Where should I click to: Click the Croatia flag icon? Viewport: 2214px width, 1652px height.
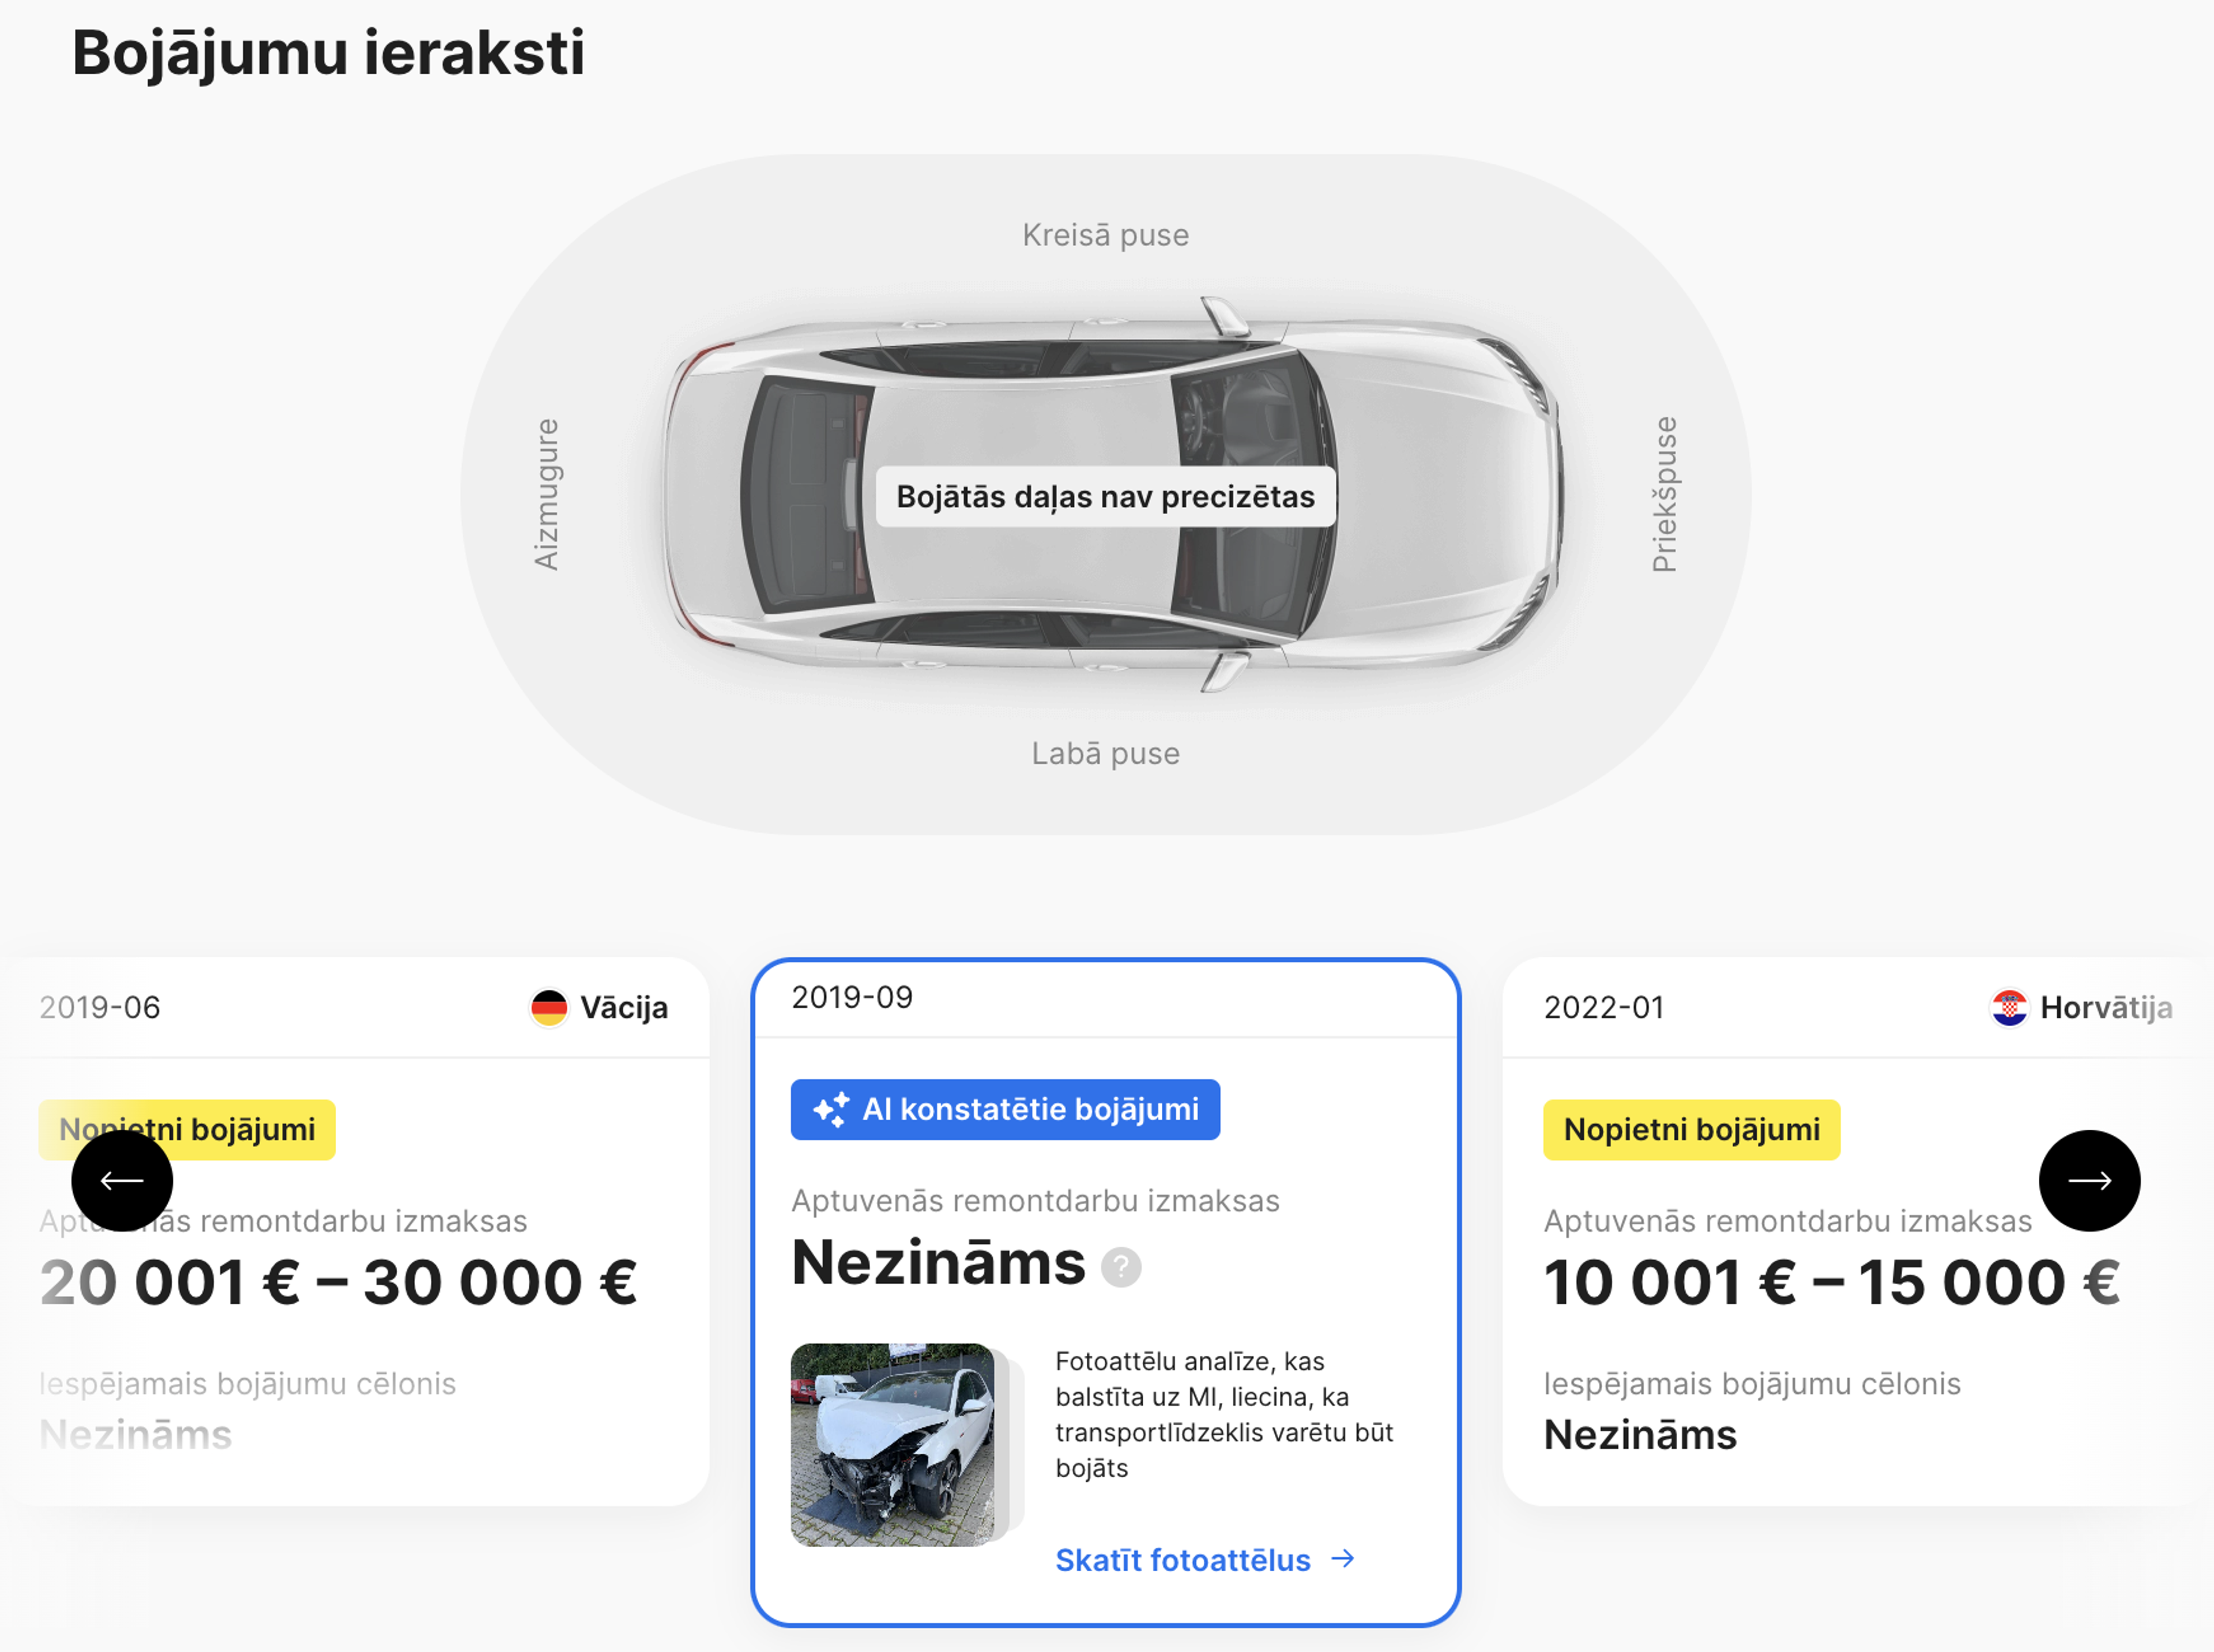coord(2009,1008)
